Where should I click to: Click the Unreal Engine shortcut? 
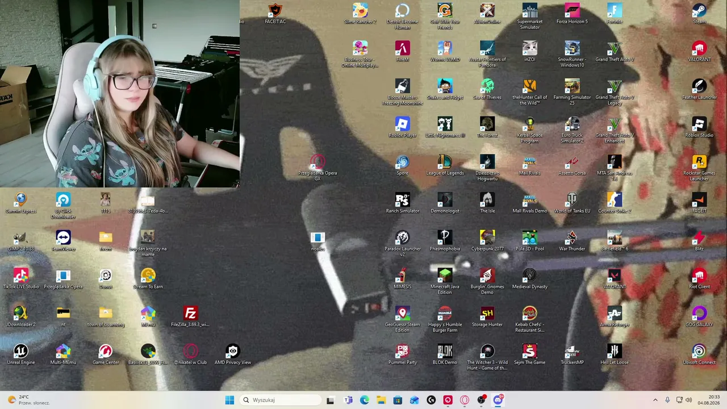20,355
